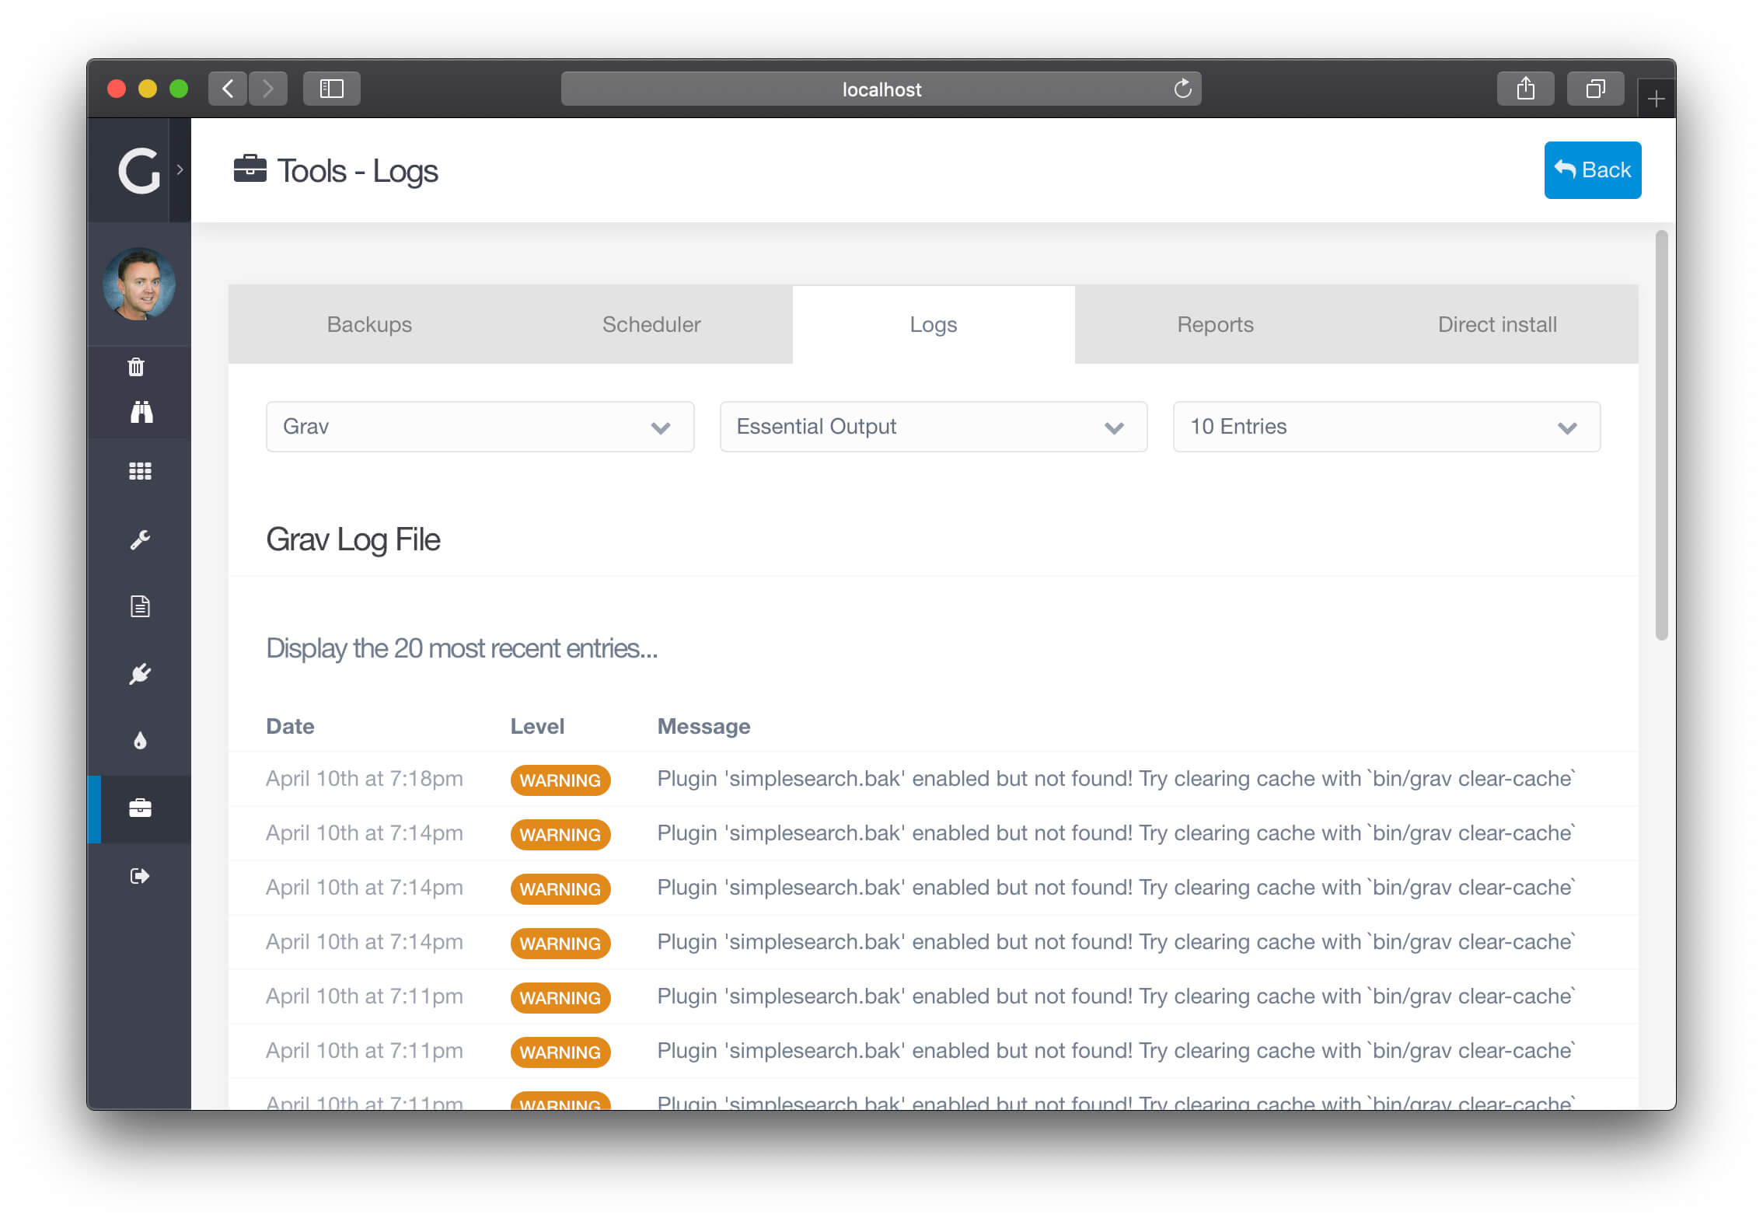This screenshot has width=1763, height=1225.
Task: Select the Direct install tab
Action: (1496, 323)
